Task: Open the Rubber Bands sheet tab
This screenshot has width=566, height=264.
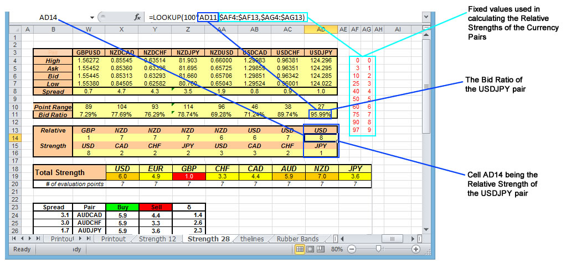Action: tap(298, 239)
